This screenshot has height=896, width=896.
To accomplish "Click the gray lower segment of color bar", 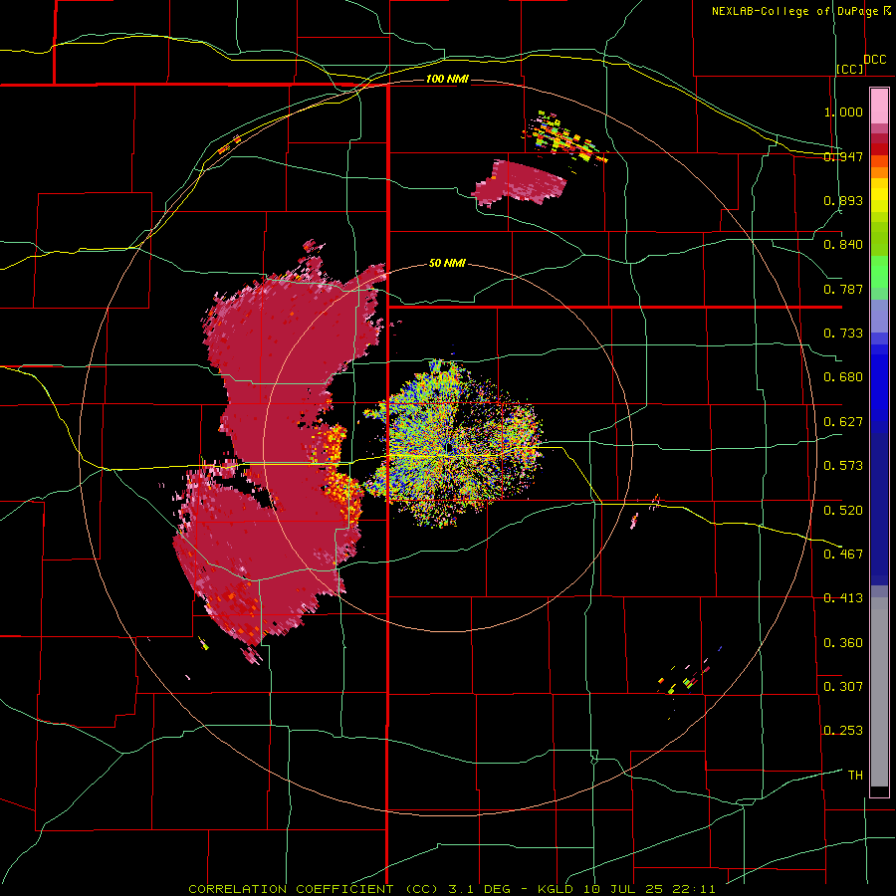I will pos(879,692).
